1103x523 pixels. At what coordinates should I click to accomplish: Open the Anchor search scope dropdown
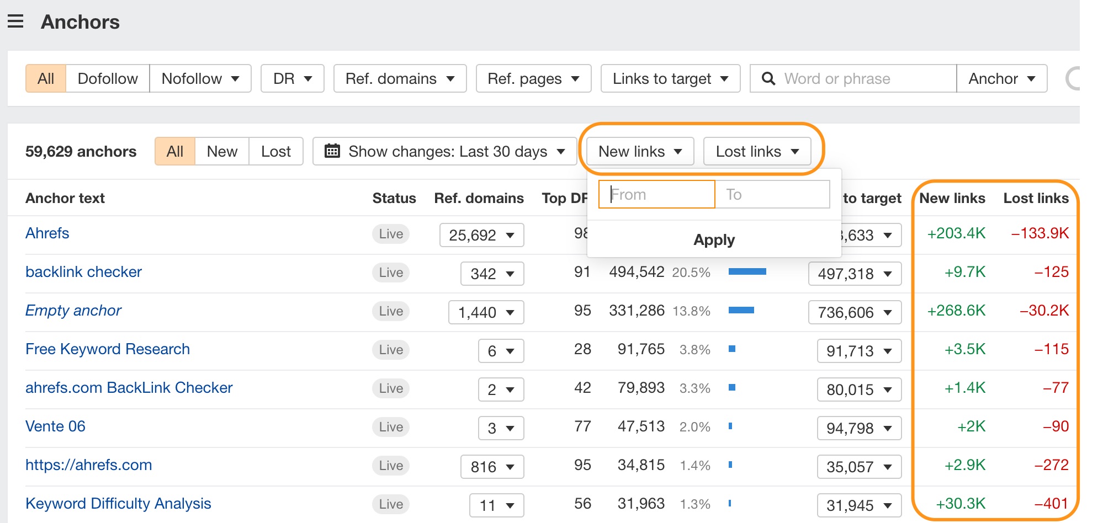click(1001, 79)
